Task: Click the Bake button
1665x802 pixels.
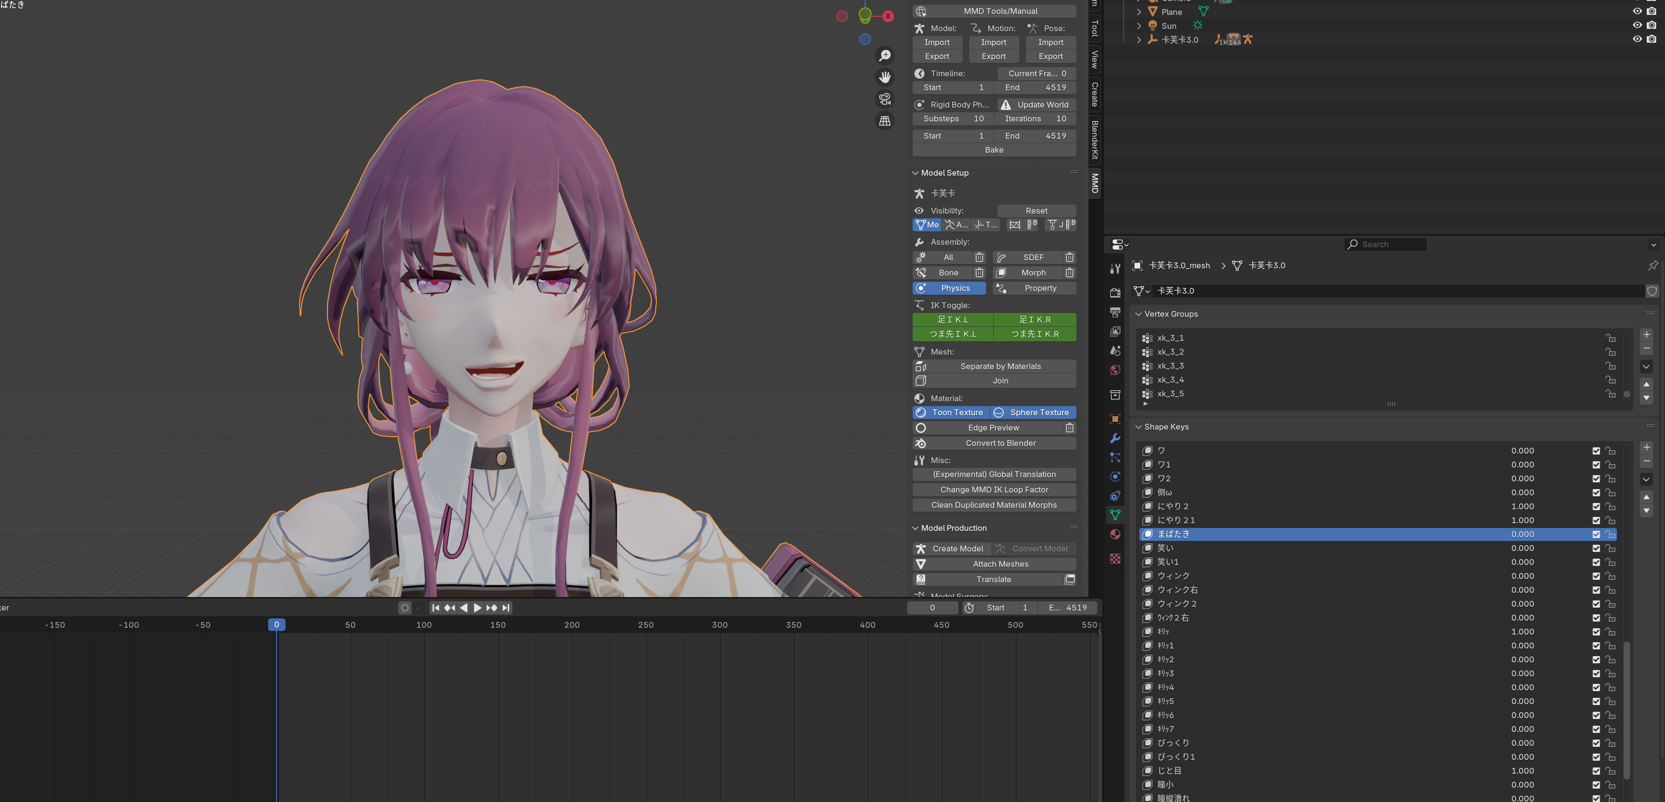Action: pos(994,150)
